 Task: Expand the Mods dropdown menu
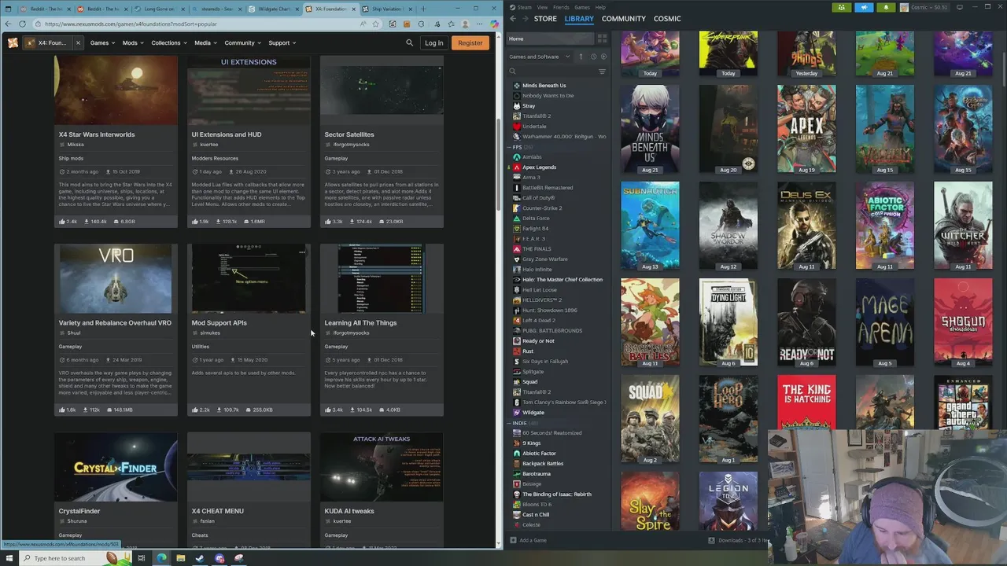coord(132,42)
